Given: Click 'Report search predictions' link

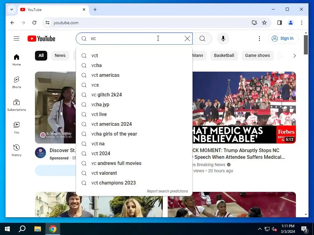Looking at the screenshot, I should 167,191.
